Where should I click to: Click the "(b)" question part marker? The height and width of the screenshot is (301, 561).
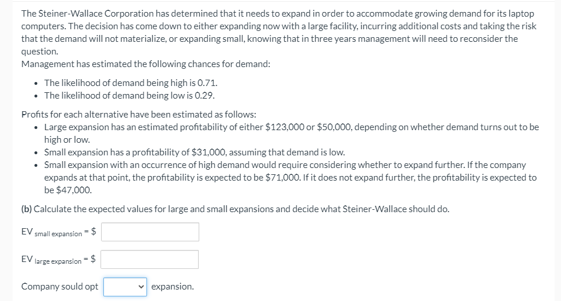(27, 209)
